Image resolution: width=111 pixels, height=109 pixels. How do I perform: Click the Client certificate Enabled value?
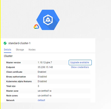pos(42,72)
